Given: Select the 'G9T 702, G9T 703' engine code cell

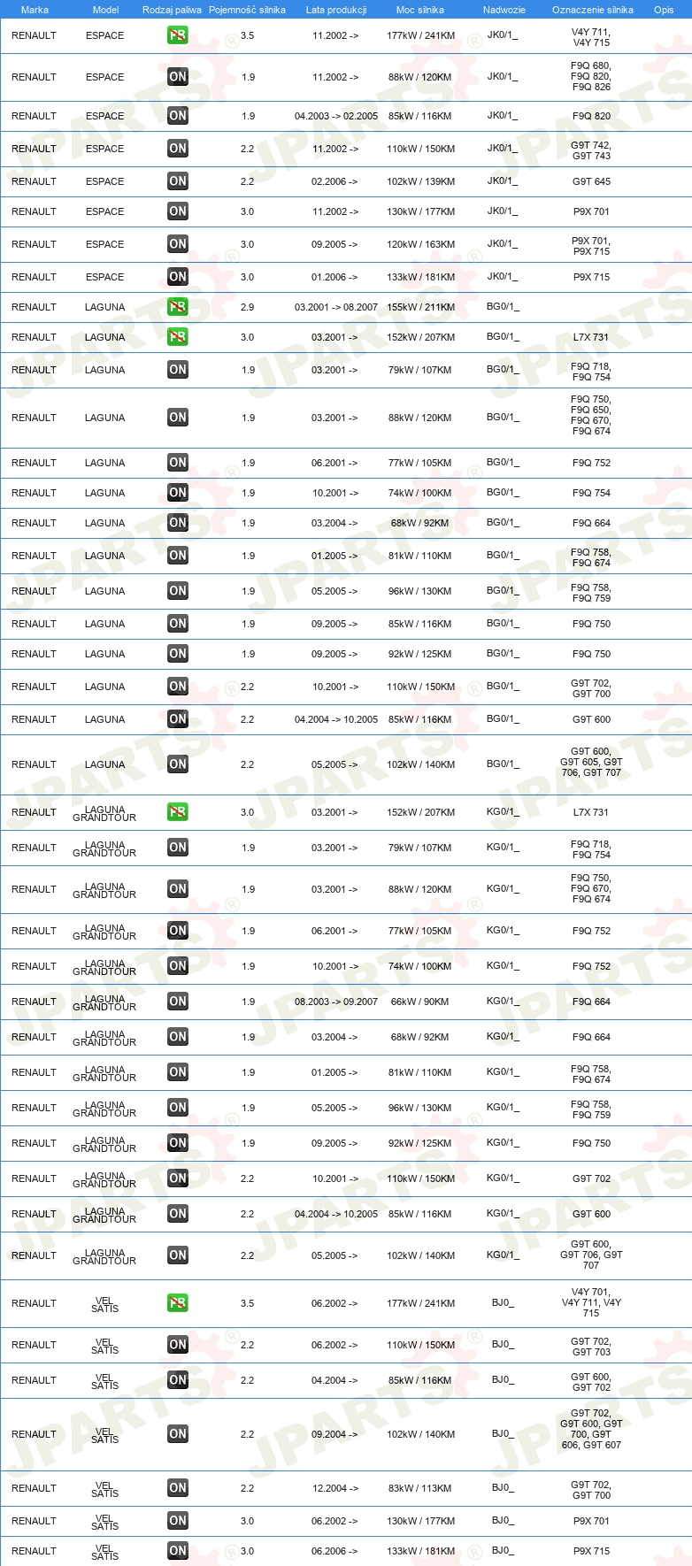Looking at the screenshot, I should click(591, 1347).
